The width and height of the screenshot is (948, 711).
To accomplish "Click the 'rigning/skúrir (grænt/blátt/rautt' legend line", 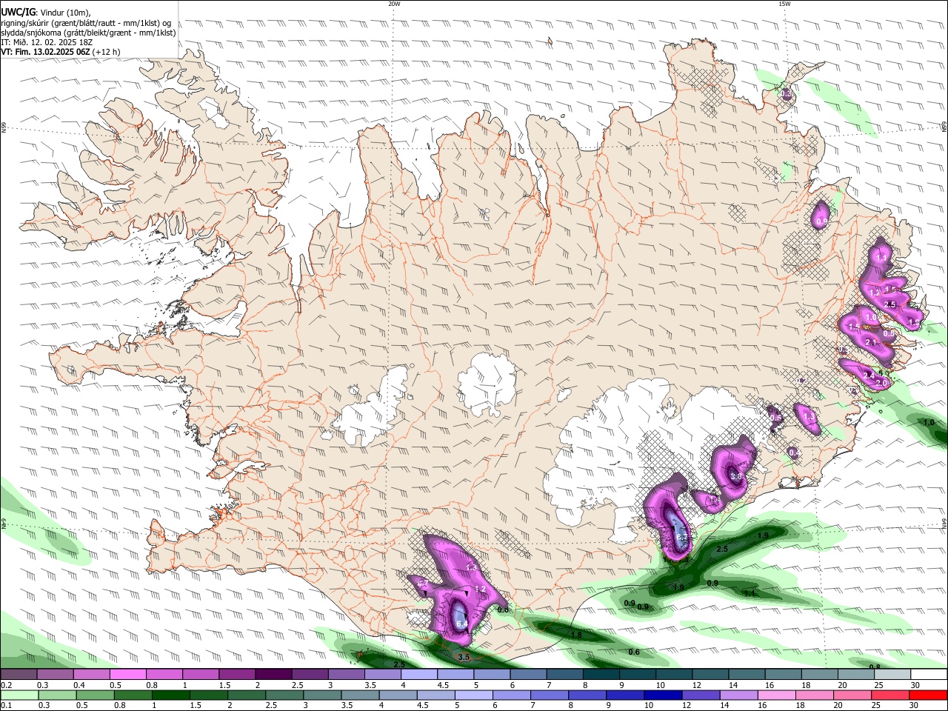I will pyautogui.click(x=87, y=22).
